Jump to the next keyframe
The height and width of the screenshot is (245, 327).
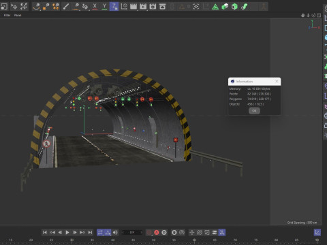coord(82,232)
